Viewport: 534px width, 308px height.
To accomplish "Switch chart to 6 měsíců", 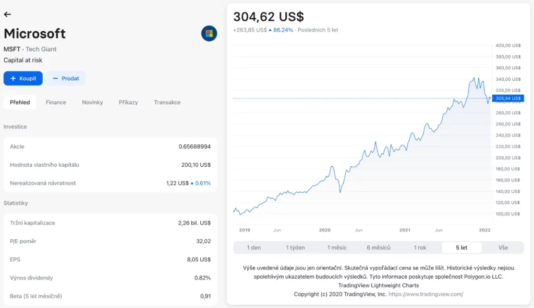I will pos(378,248).
